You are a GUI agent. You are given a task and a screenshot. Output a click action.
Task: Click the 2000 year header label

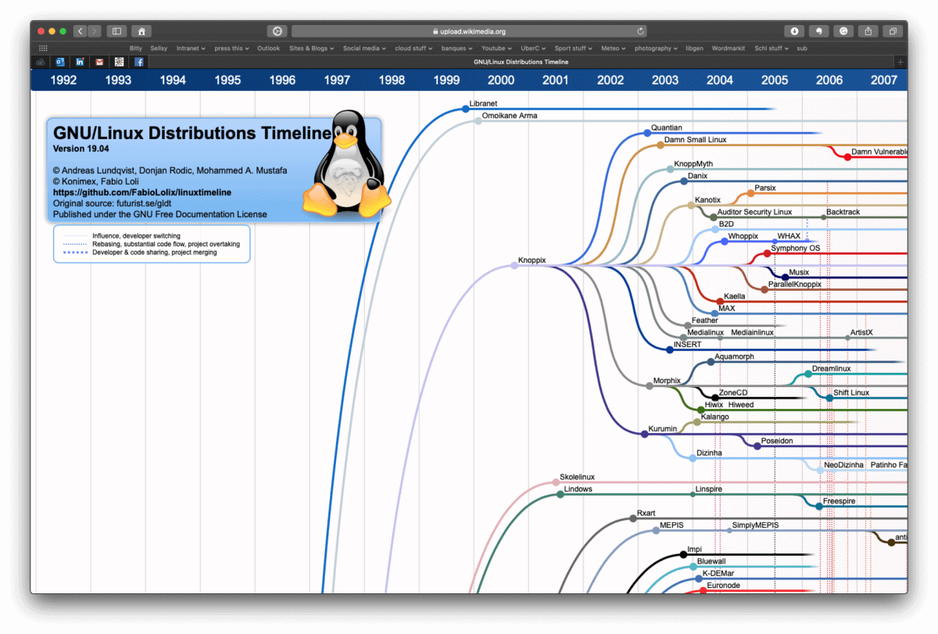[x=501, y=80]
